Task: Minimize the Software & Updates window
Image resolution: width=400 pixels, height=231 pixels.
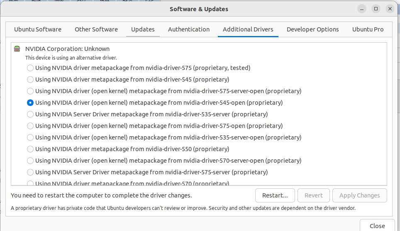Action: click(x=362, y=9)
